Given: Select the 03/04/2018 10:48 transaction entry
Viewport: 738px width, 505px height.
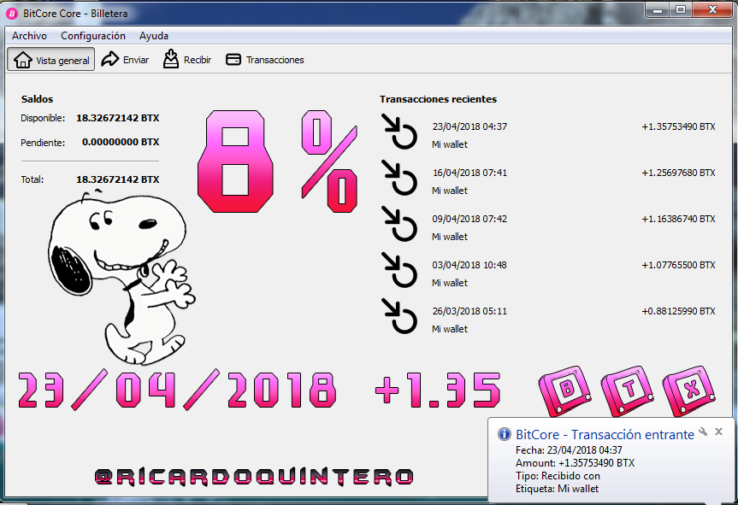Looking at the screenshot, I should click(x=469, y=265).
